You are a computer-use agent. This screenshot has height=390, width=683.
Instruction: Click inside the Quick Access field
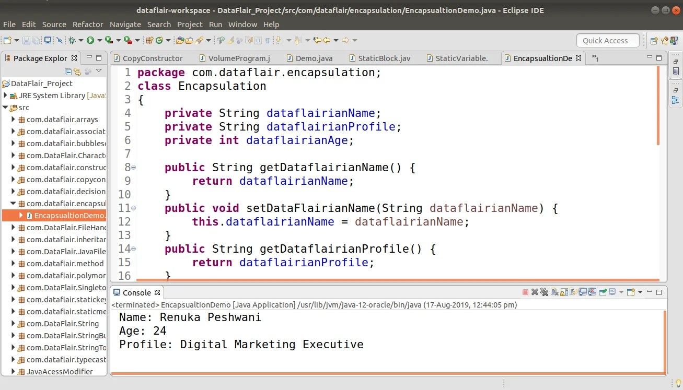607,40
